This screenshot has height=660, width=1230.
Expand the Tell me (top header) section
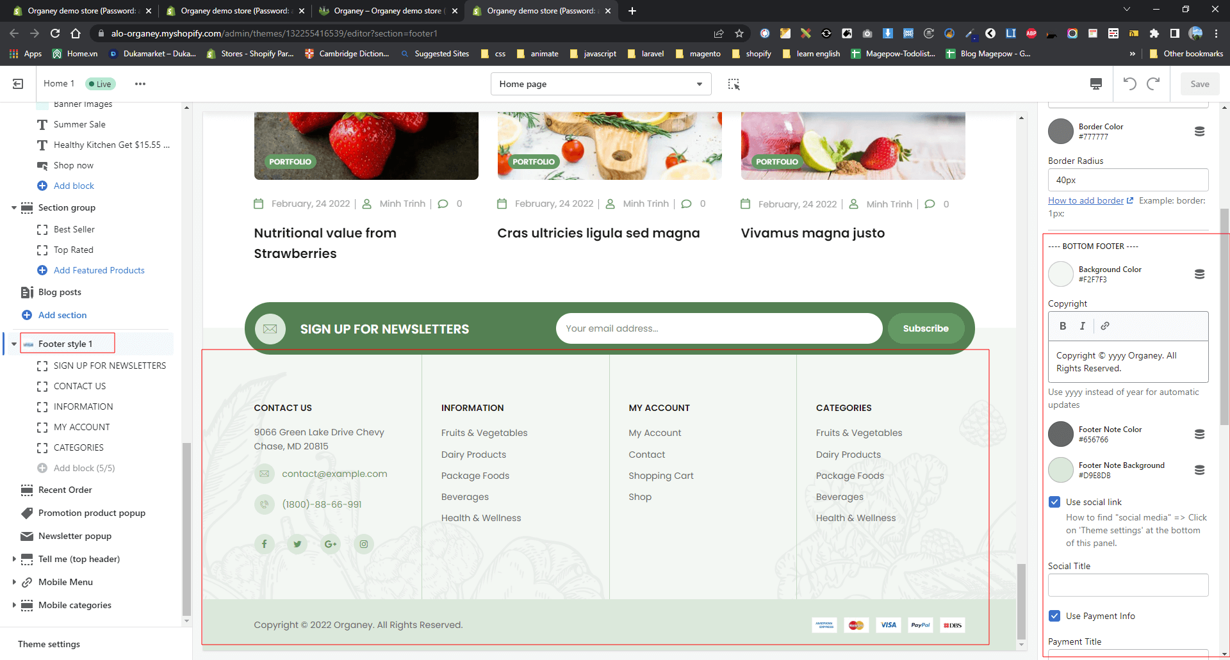pos(14,559)
